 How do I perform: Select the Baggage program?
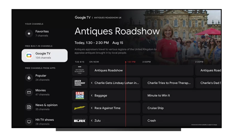(x=115, y=95)
